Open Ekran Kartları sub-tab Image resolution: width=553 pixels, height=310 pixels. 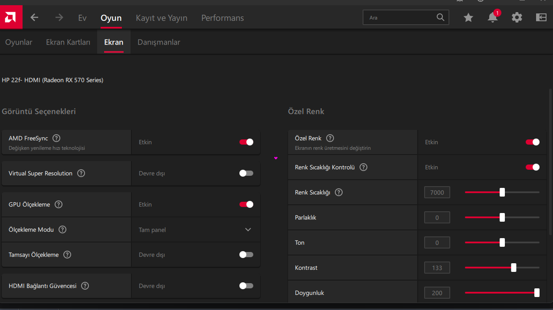[x=68, y=42]
